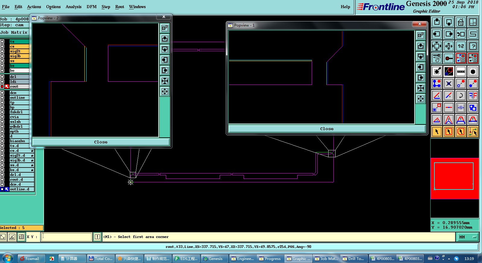The width and height of the screenshot is (482, 263).
Task: Click the XY coordinate grid icon
Action: (x=473, y=22)
